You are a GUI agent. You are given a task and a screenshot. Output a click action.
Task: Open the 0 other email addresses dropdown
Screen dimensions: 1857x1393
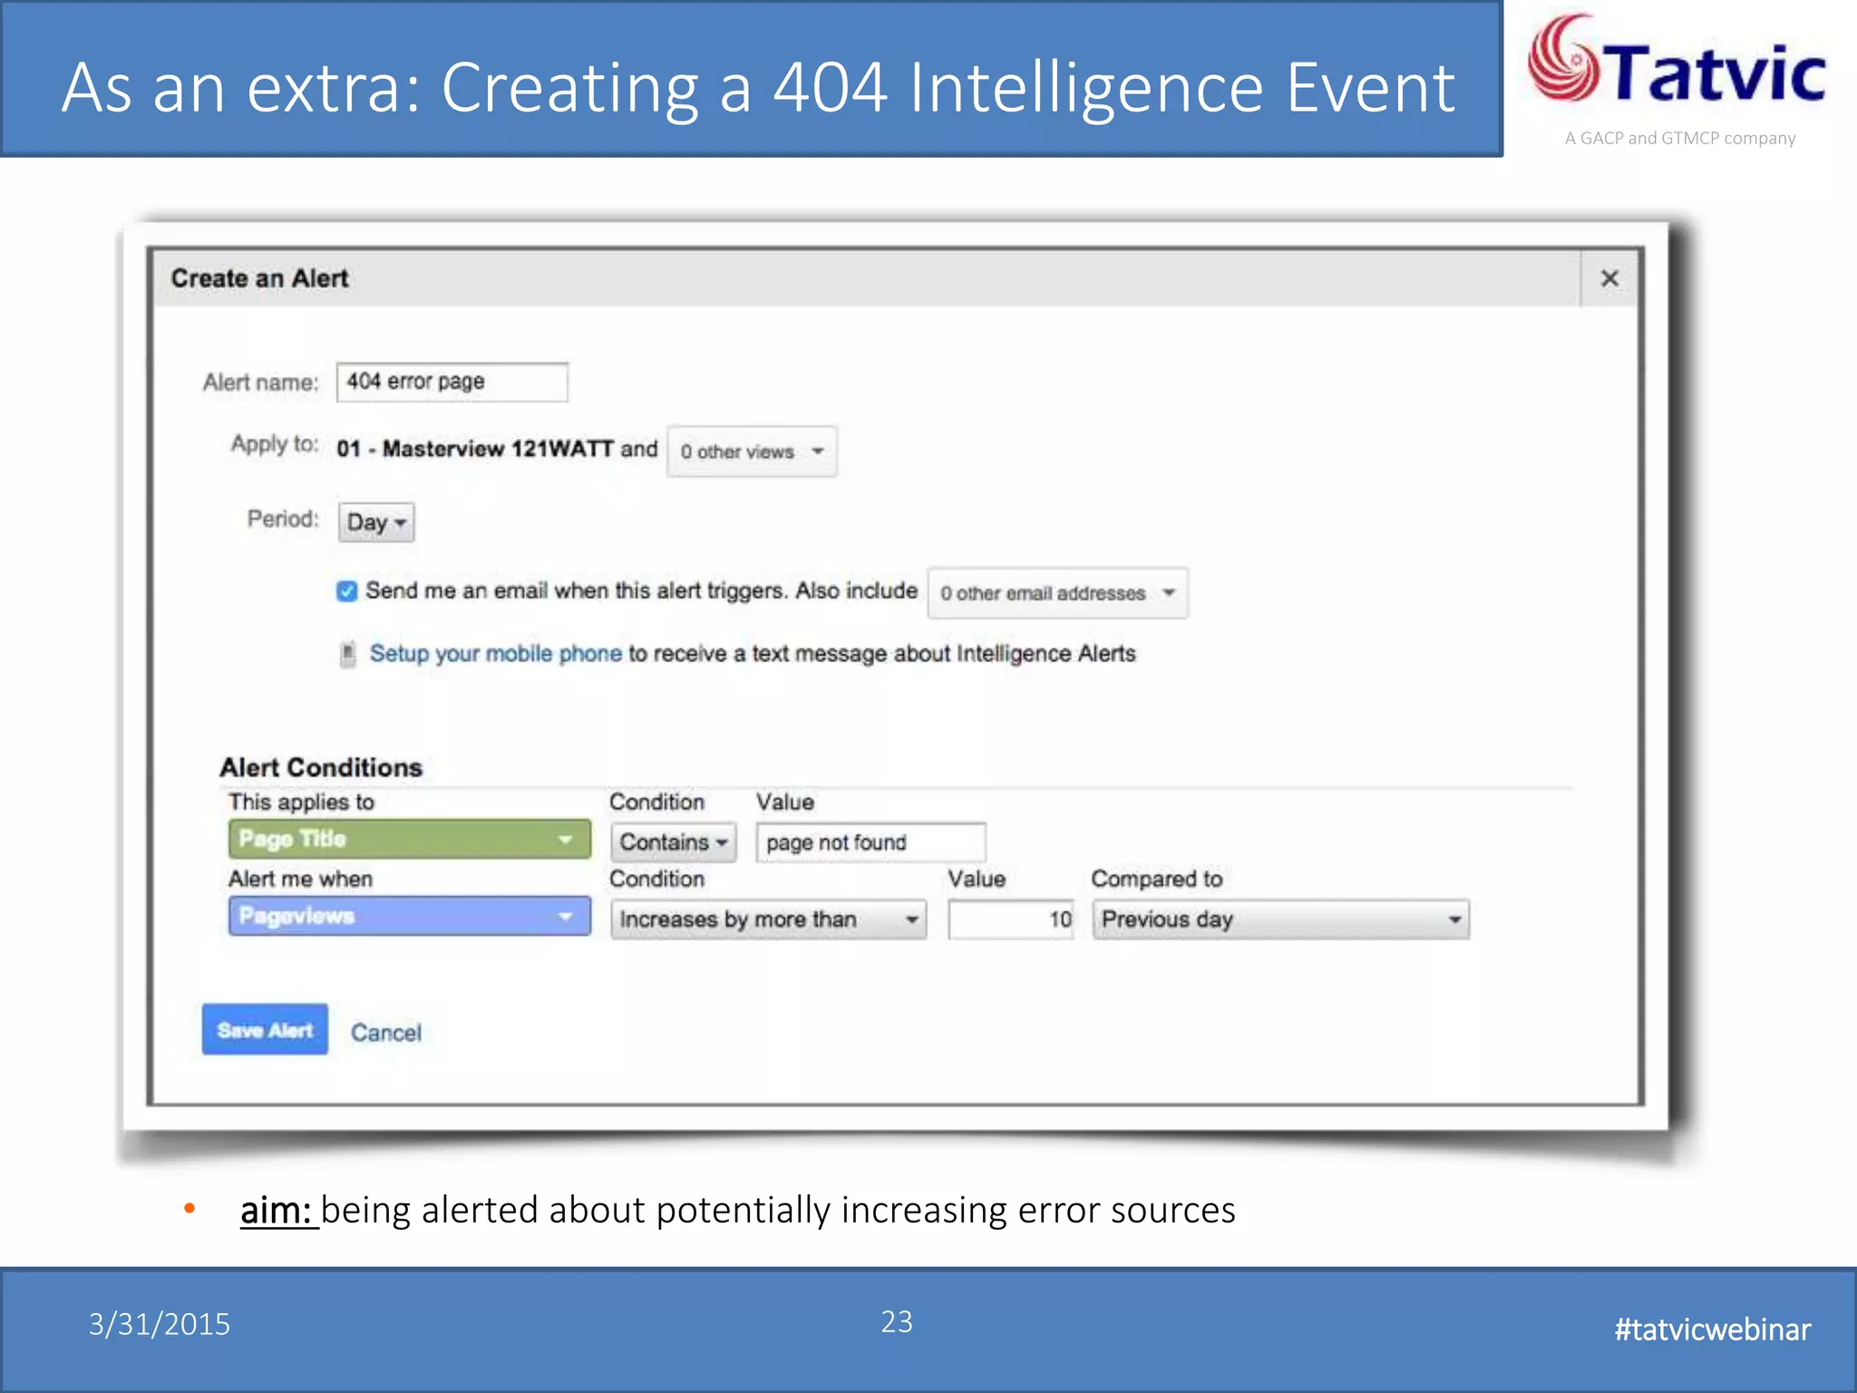tap(1057, 593)
